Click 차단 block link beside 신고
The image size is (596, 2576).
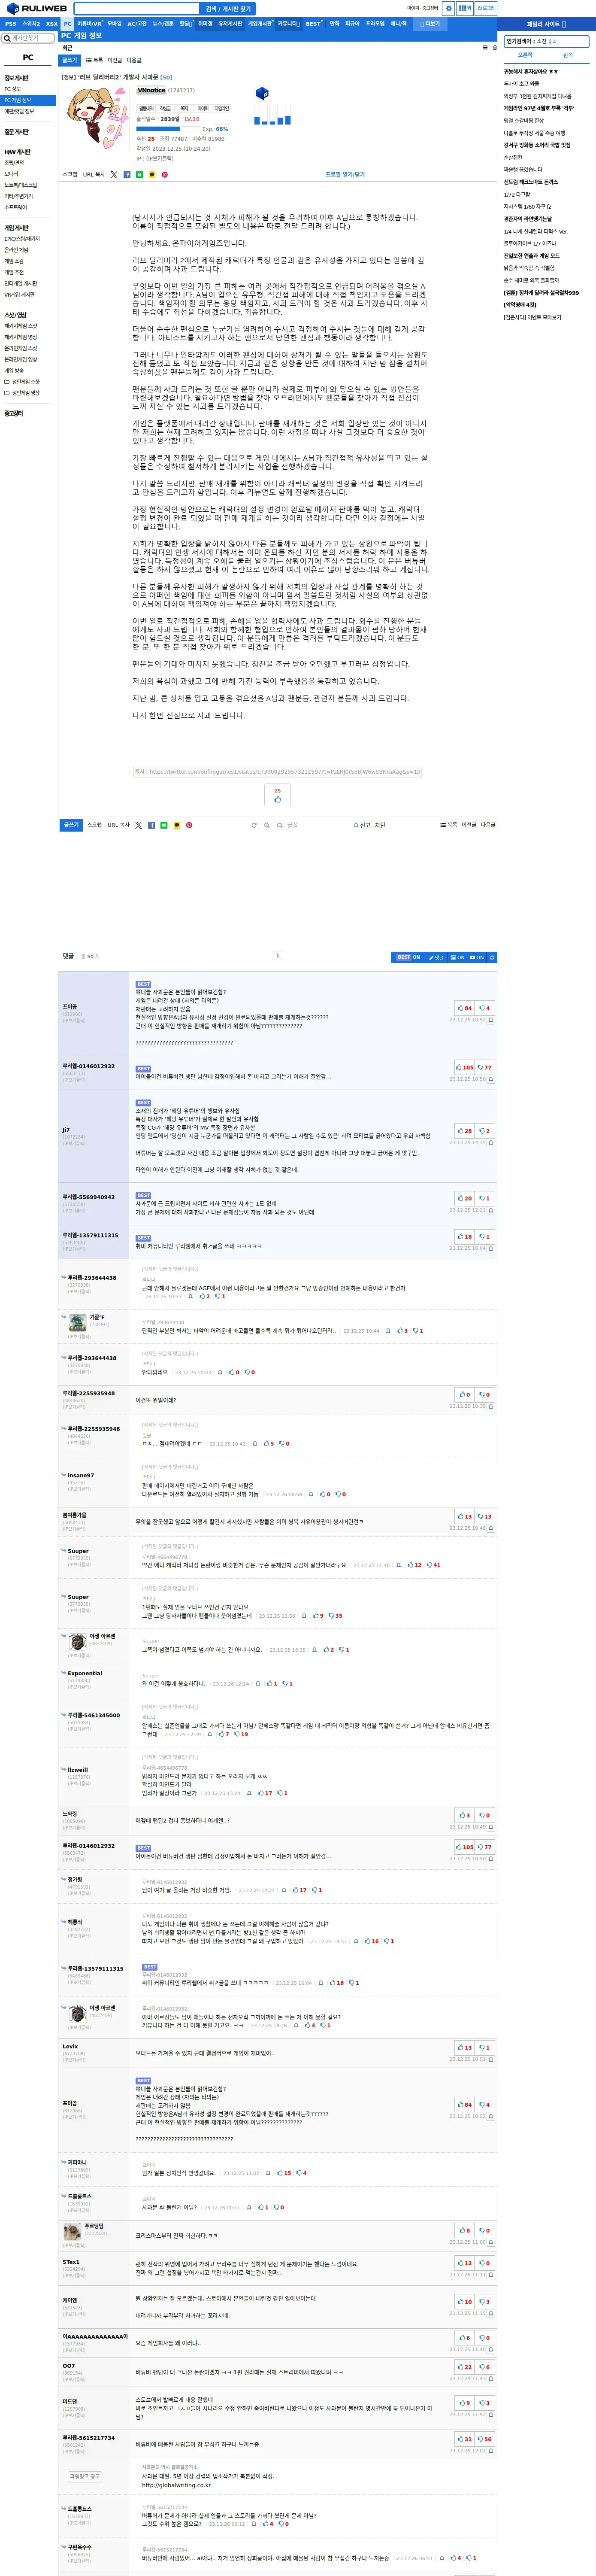(x=380, y=825)
